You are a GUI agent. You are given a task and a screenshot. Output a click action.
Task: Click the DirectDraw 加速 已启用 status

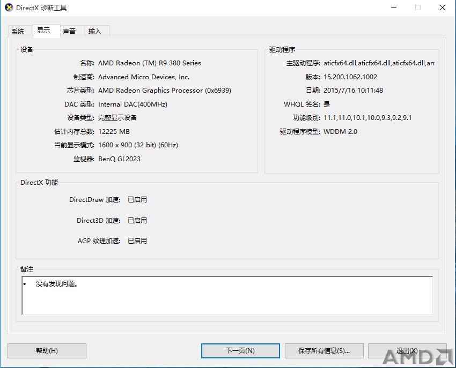137,200
